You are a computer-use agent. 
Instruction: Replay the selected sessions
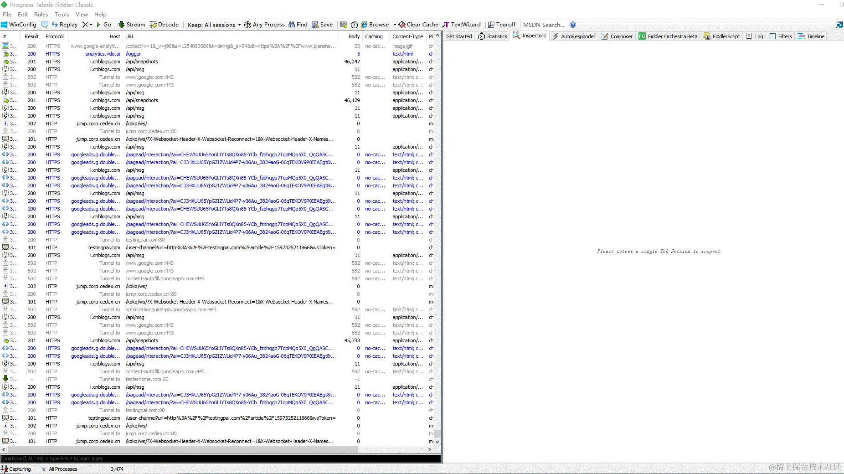[x=64, y=25]
